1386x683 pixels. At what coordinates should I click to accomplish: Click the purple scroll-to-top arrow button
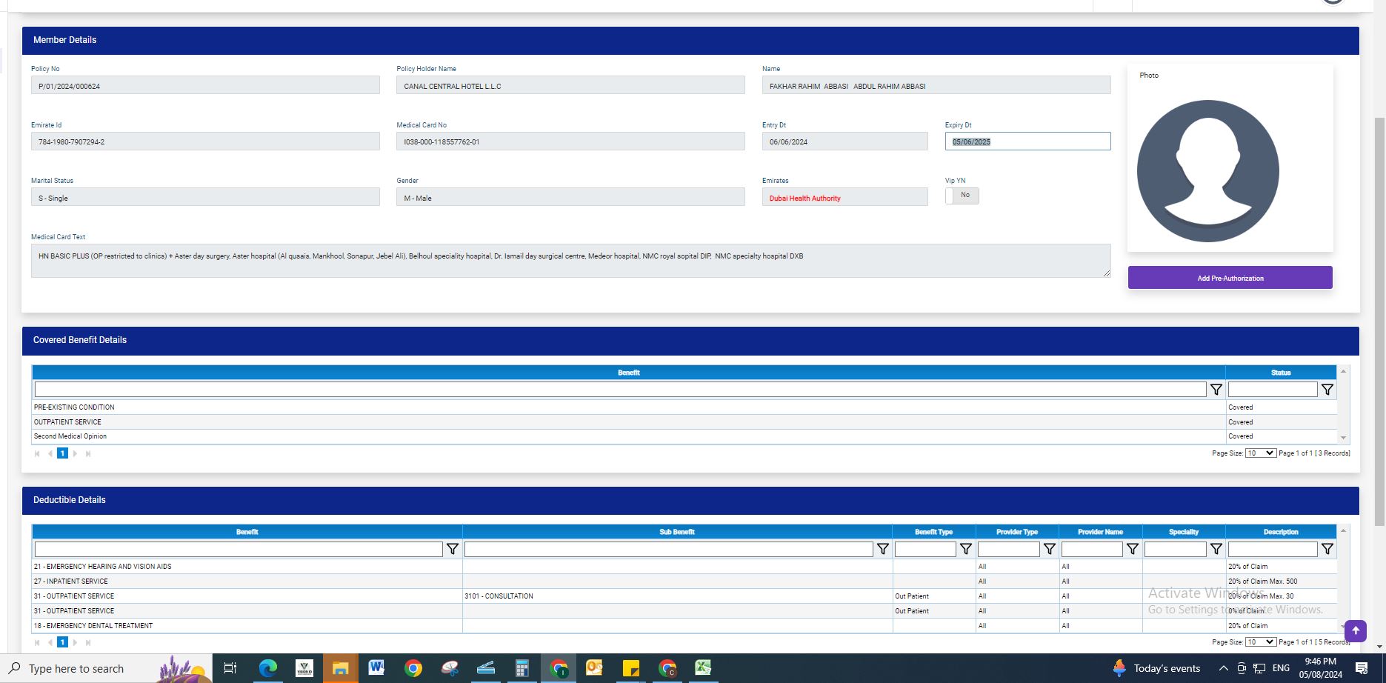[1355, 630]
